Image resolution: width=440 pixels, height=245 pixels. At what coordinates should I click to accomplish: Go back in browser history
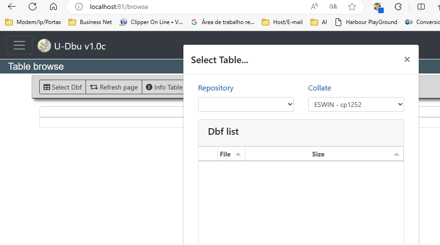pyautogui.click(x=12, y=7)
